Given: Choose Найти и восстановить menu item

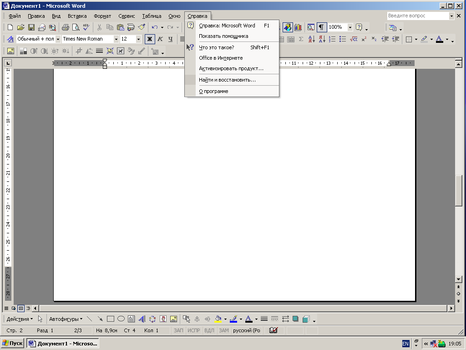Looking at the screenshot, I should pos(232,80).
